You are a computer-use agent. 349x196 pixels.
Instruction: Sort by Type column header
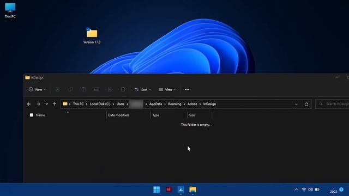(x=156, y=115)
